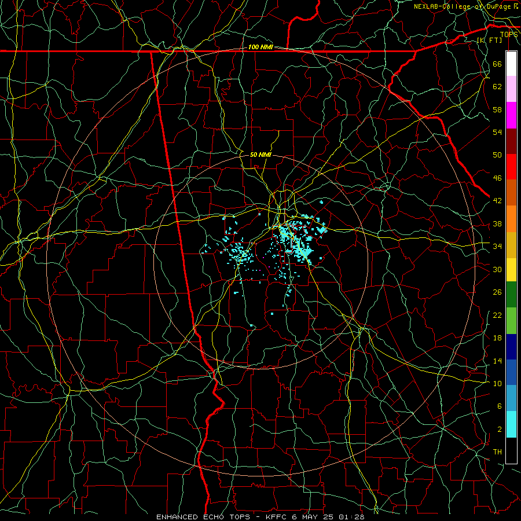Click the magenta swatch above the 58 label
This screenshot has width=521, height=521.
[511, 115]
